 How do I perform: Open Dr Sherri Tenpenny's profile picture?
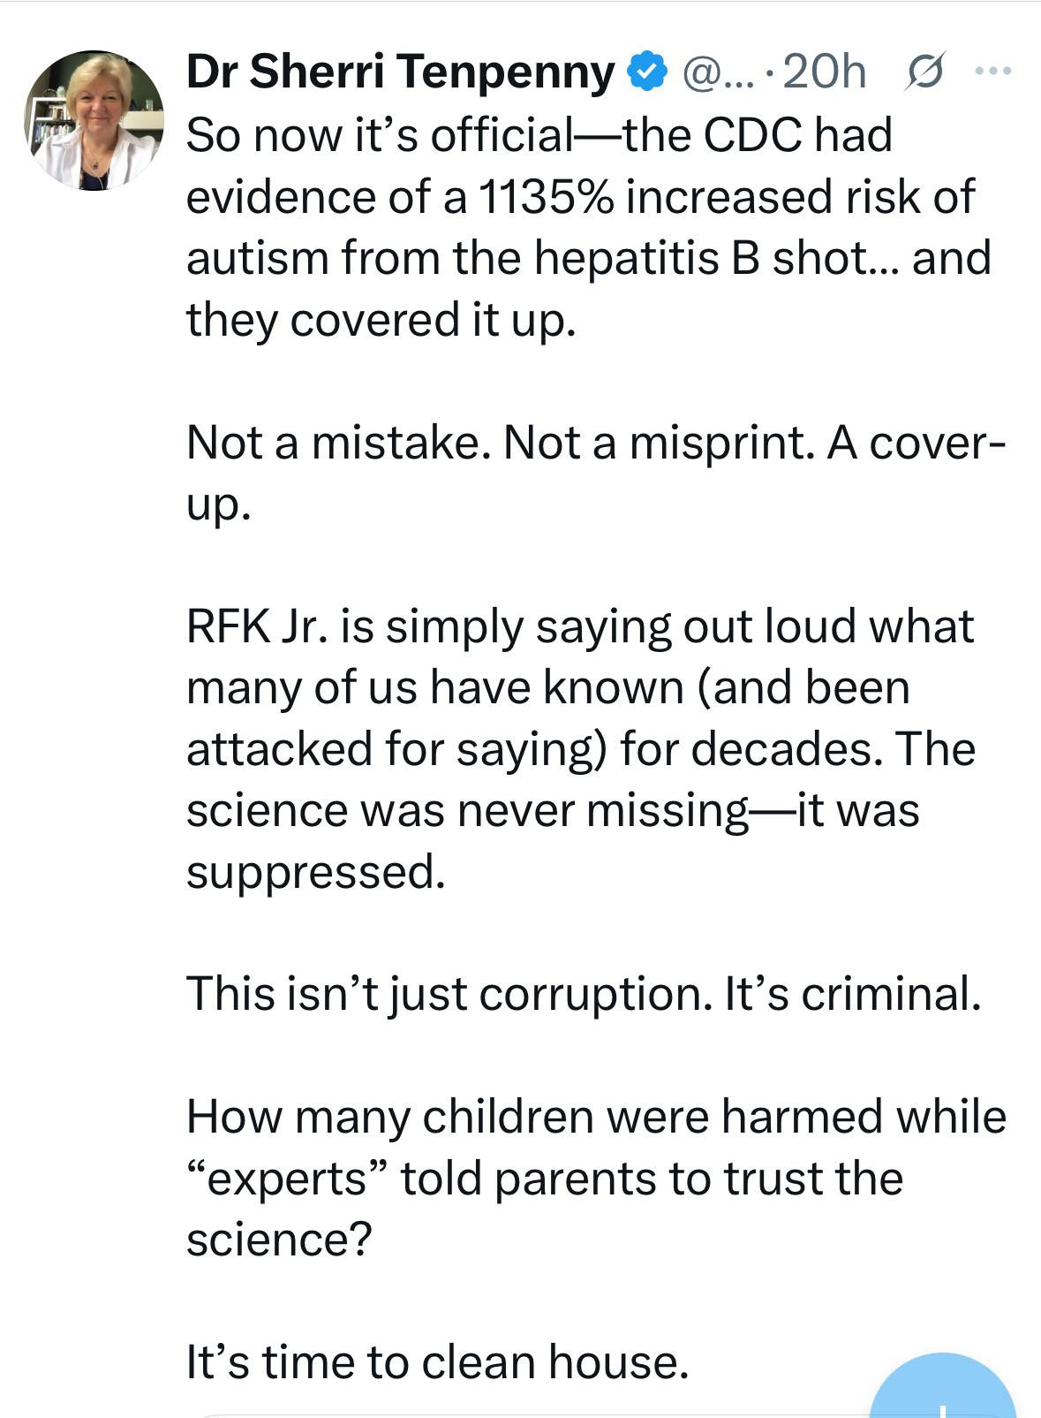tap(94, 120)
